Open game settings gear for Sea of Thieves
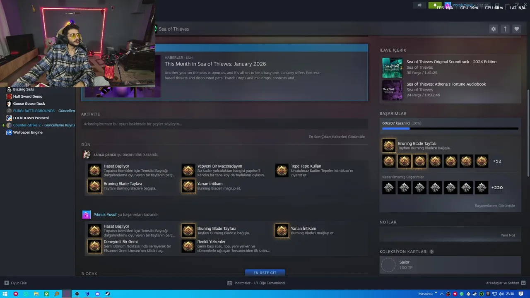The height and width of the screenshot is (298, 530). point(493,29)
